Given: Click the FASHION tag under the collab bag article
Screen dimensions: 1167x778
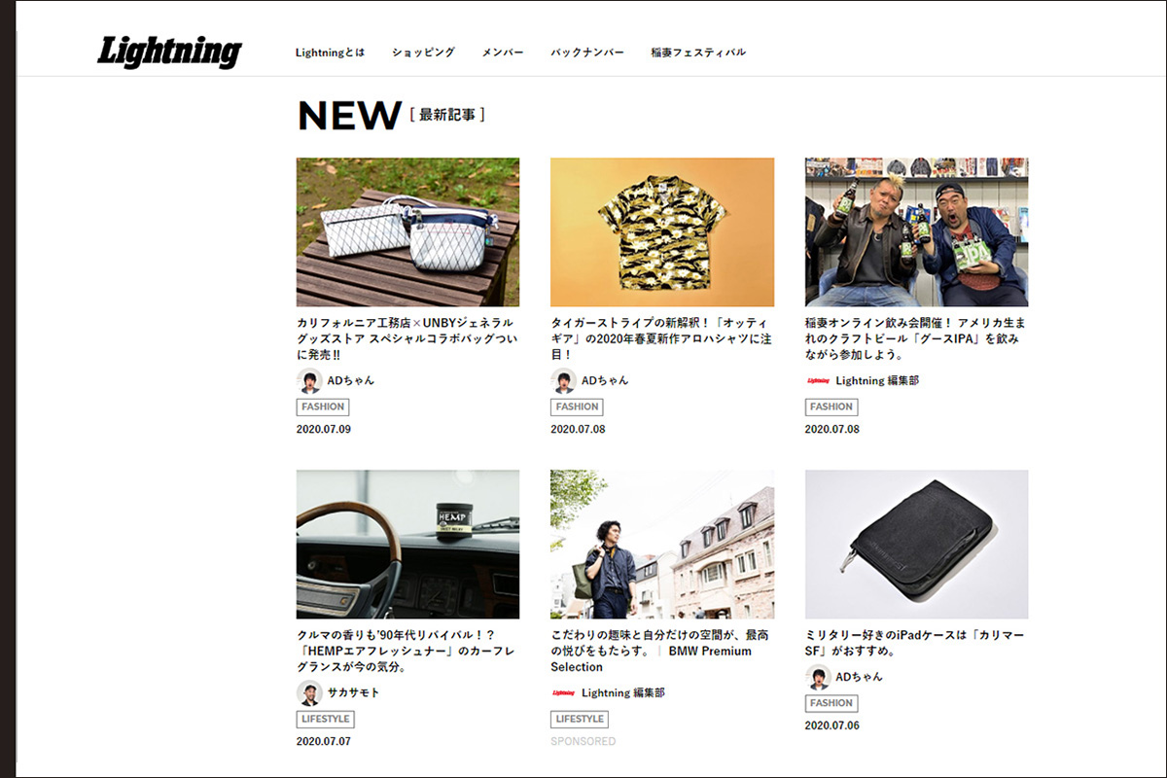Looking at the screenshot, I should tap(323, 407).
